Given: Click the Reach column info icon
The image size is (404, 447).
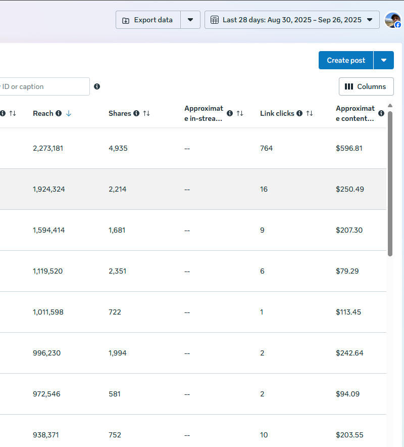Looking at the screenshot, I should pos(59,113).
